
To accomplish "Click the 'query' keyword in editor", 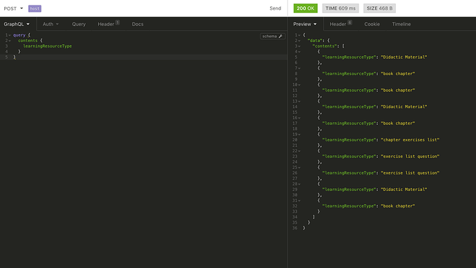I will point(19,35).
